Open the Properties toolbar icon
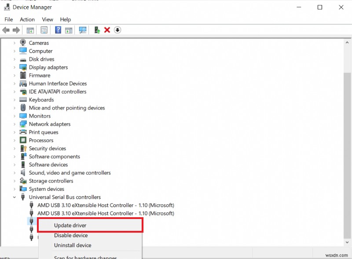 coord(44,30)
